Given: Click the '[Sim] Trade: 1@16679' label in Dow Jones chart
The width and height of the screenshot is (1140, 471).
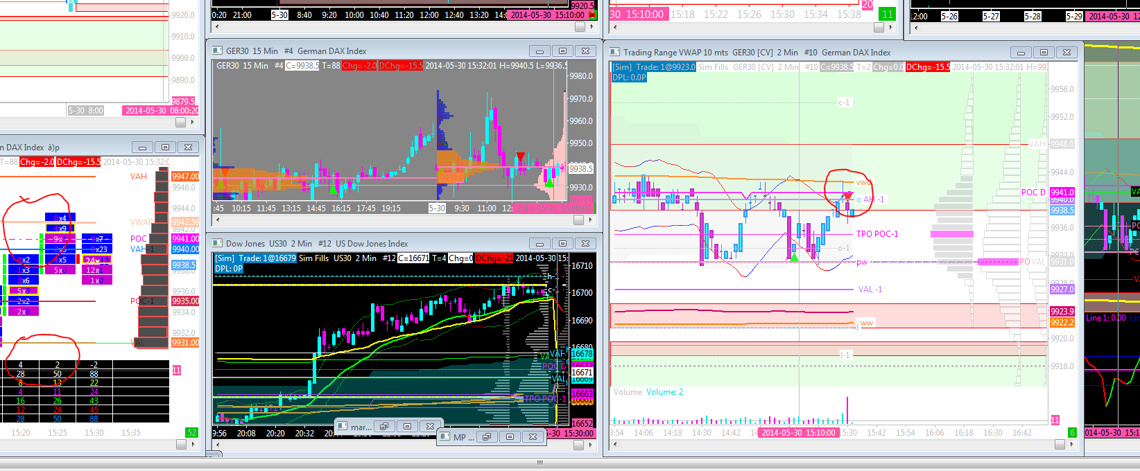Looking at the screenshot, I should pyautogui.click(x=256, y=258).
